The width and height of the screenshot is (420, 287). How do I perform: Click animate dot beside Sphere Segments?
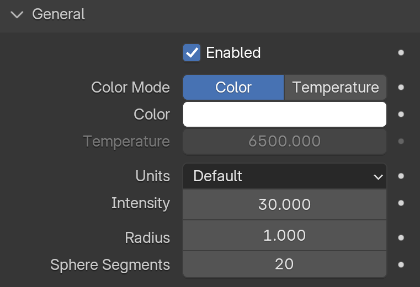[x=401, y=264]
